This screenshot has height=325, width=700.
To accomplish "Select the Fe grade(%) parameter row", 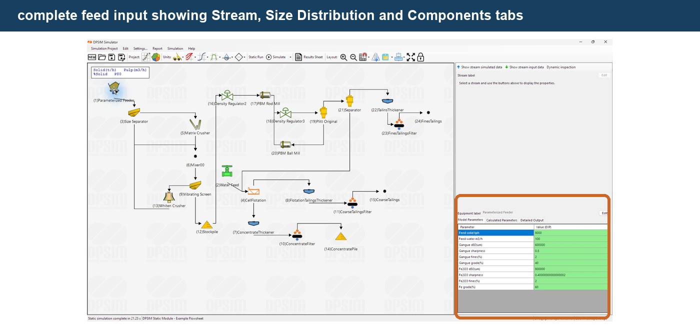I will (x=532, y=287).
